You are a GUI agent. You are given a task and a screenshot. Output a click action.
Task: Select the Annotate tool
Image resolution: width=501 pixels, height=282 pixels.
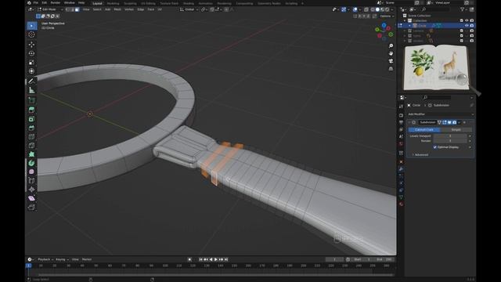pyautogui.click(x=31, y=81)
